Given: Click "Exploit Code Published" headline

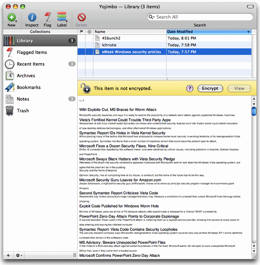Looking at the screenshot, I should (x=119, y=206).
